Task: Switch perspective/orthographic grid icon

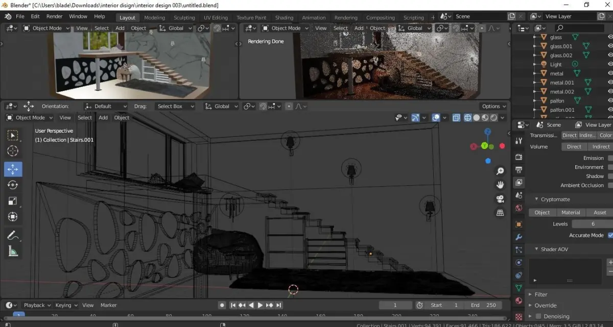Action: pyautogui.click(x=500, y=212)
